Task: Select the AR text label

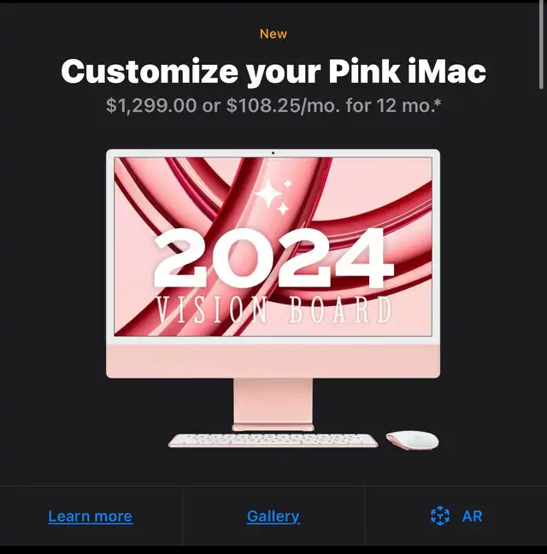Action: 472,516
